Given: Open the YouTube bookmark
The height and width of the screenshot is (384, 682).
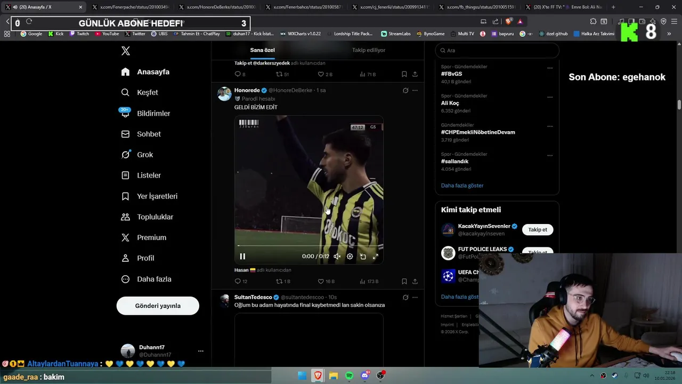Looking at the screenshot, I should [x=107, y=34].
